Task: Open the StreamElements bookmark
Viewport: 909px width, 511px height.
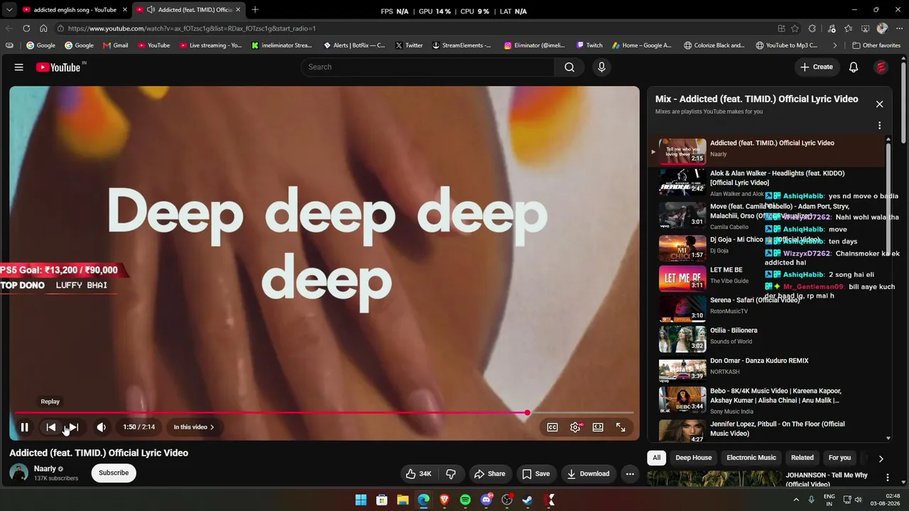Action: click(462, 45)
